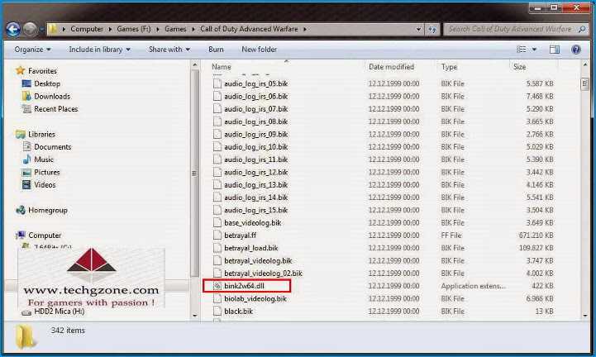The height and width of the screenshot is (357, 596).
Task: Select file betrayal.ff
Action: 240,236
